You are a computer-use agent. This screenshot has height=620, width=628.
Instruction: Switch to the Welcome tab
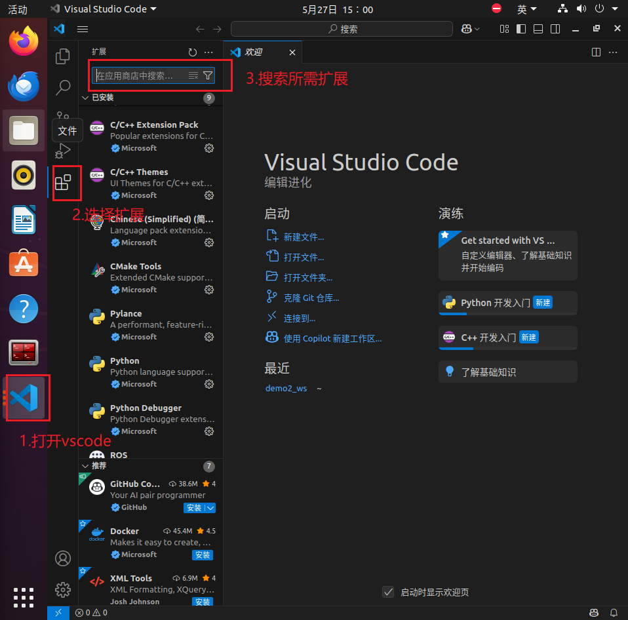click(x=254, y=52)
